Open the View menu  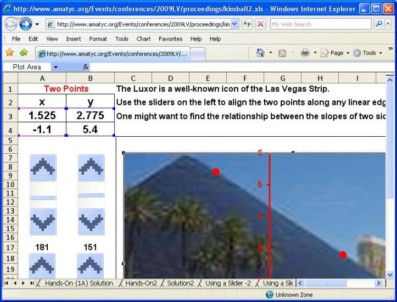(x=52, y=39)
